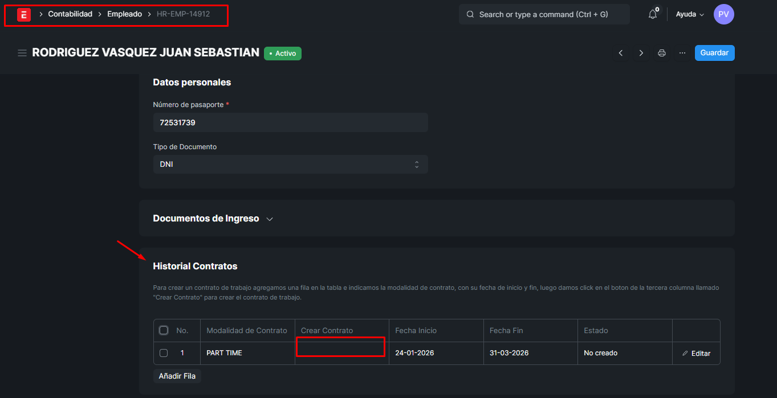Click the print icon
The height and width of the screenshot is (398, 777).
[x=662, y=53]
